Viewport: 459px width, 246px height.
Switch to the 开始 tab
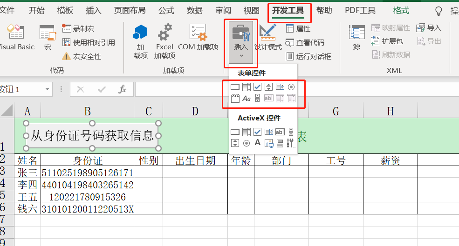pos(37,11)
